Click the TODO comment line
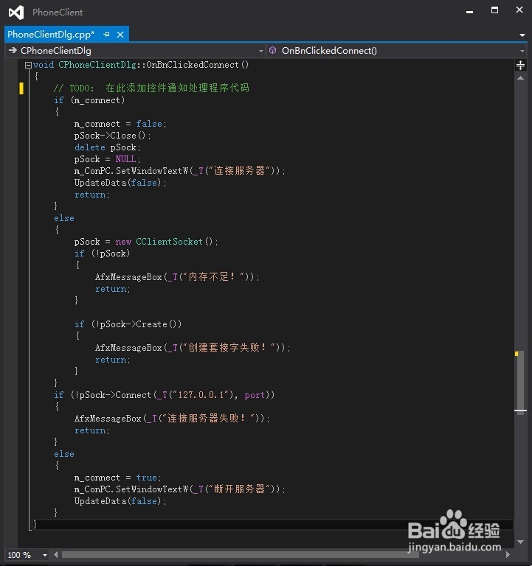The height and width of the screenshot is (566, 532). point(151,88)
